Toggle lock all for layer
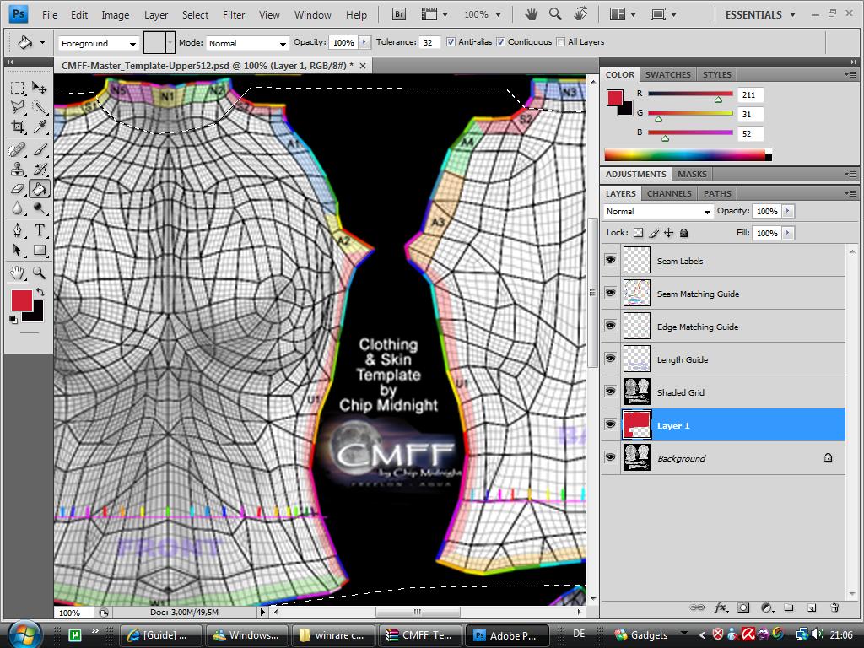864x648 pixels. [683, 233]
